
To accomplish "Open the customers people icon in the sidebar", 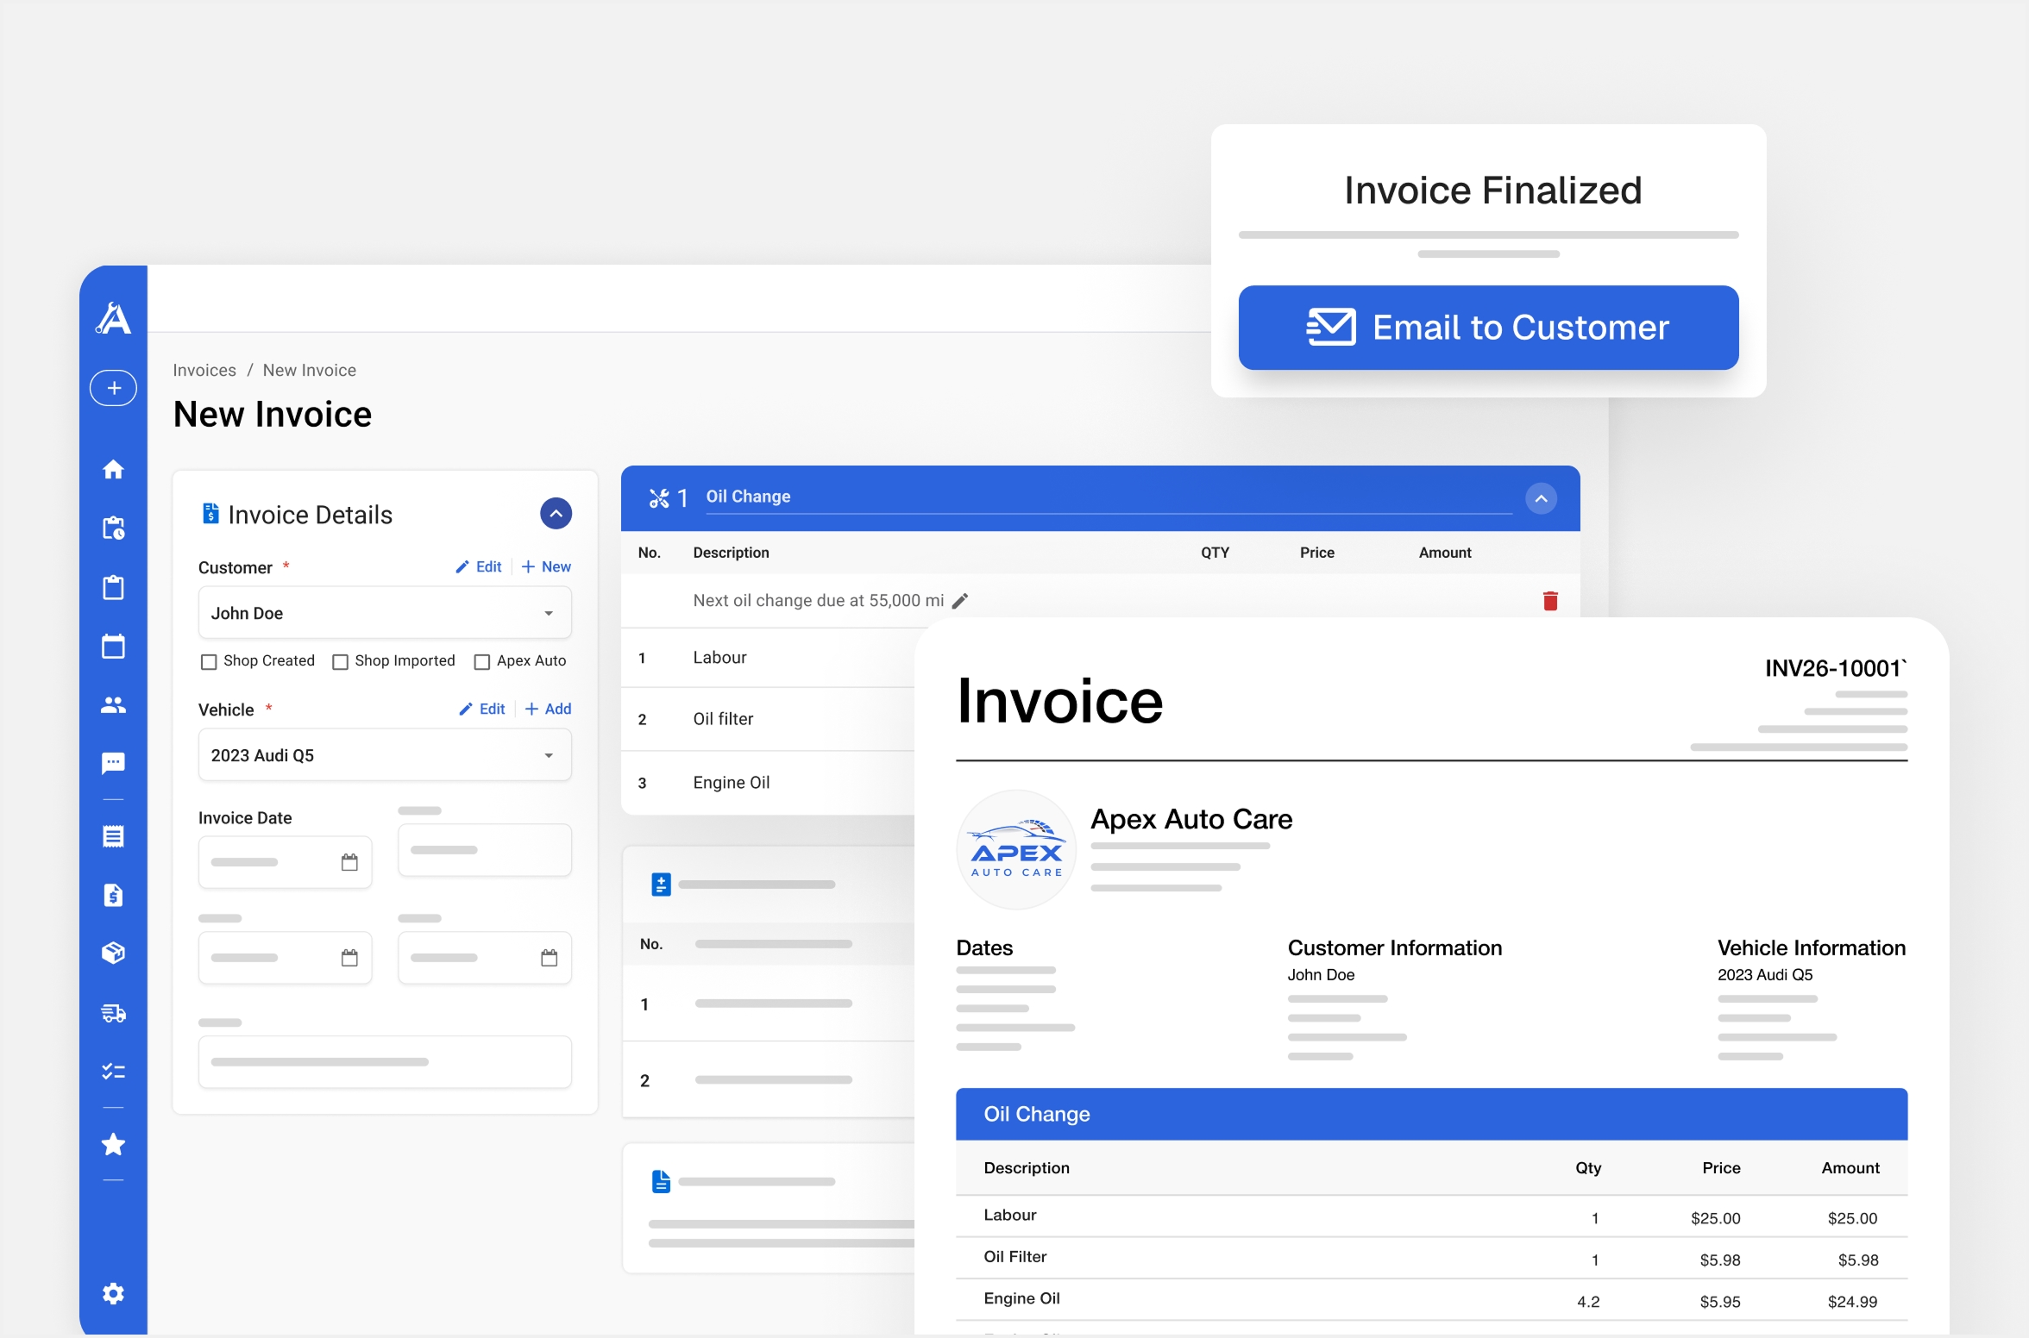I will coord(113,704).
